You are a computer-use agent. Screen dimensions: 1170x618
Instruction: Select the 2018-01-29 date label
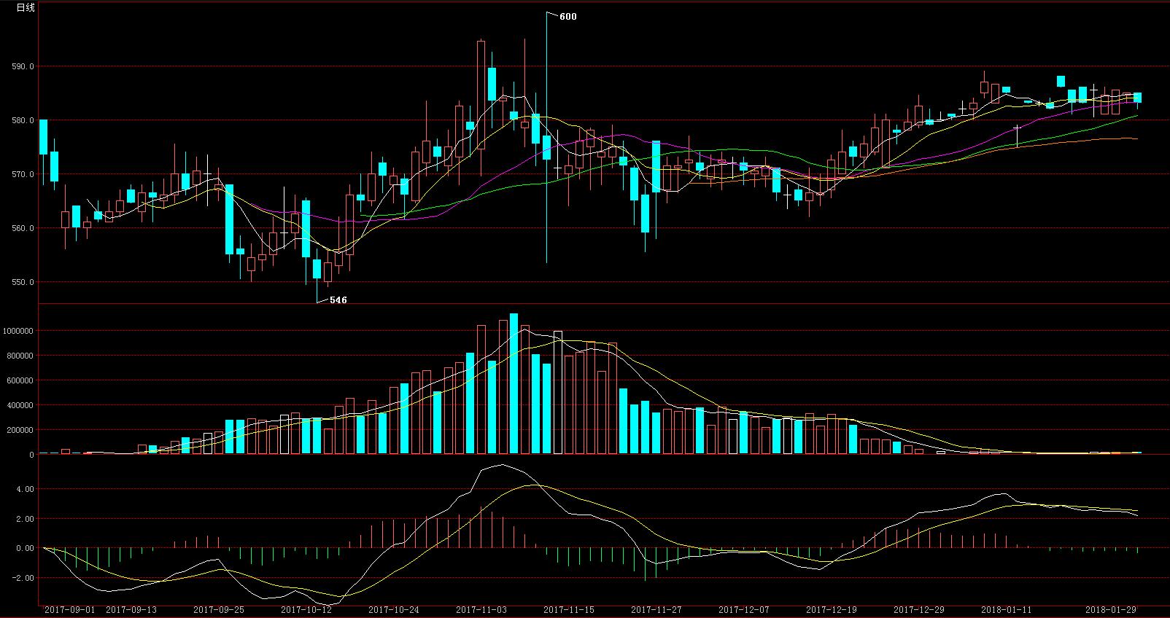(1111, 609)
